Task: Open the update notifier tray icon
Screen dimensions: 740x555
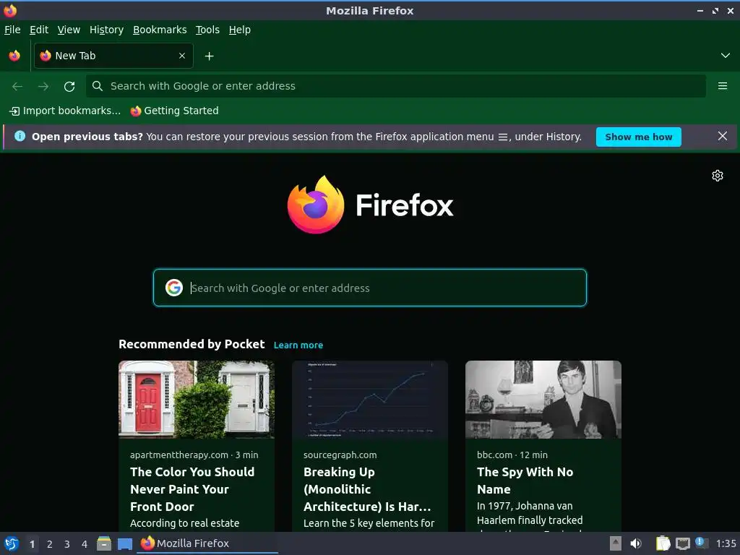Action: coord(702,543)
